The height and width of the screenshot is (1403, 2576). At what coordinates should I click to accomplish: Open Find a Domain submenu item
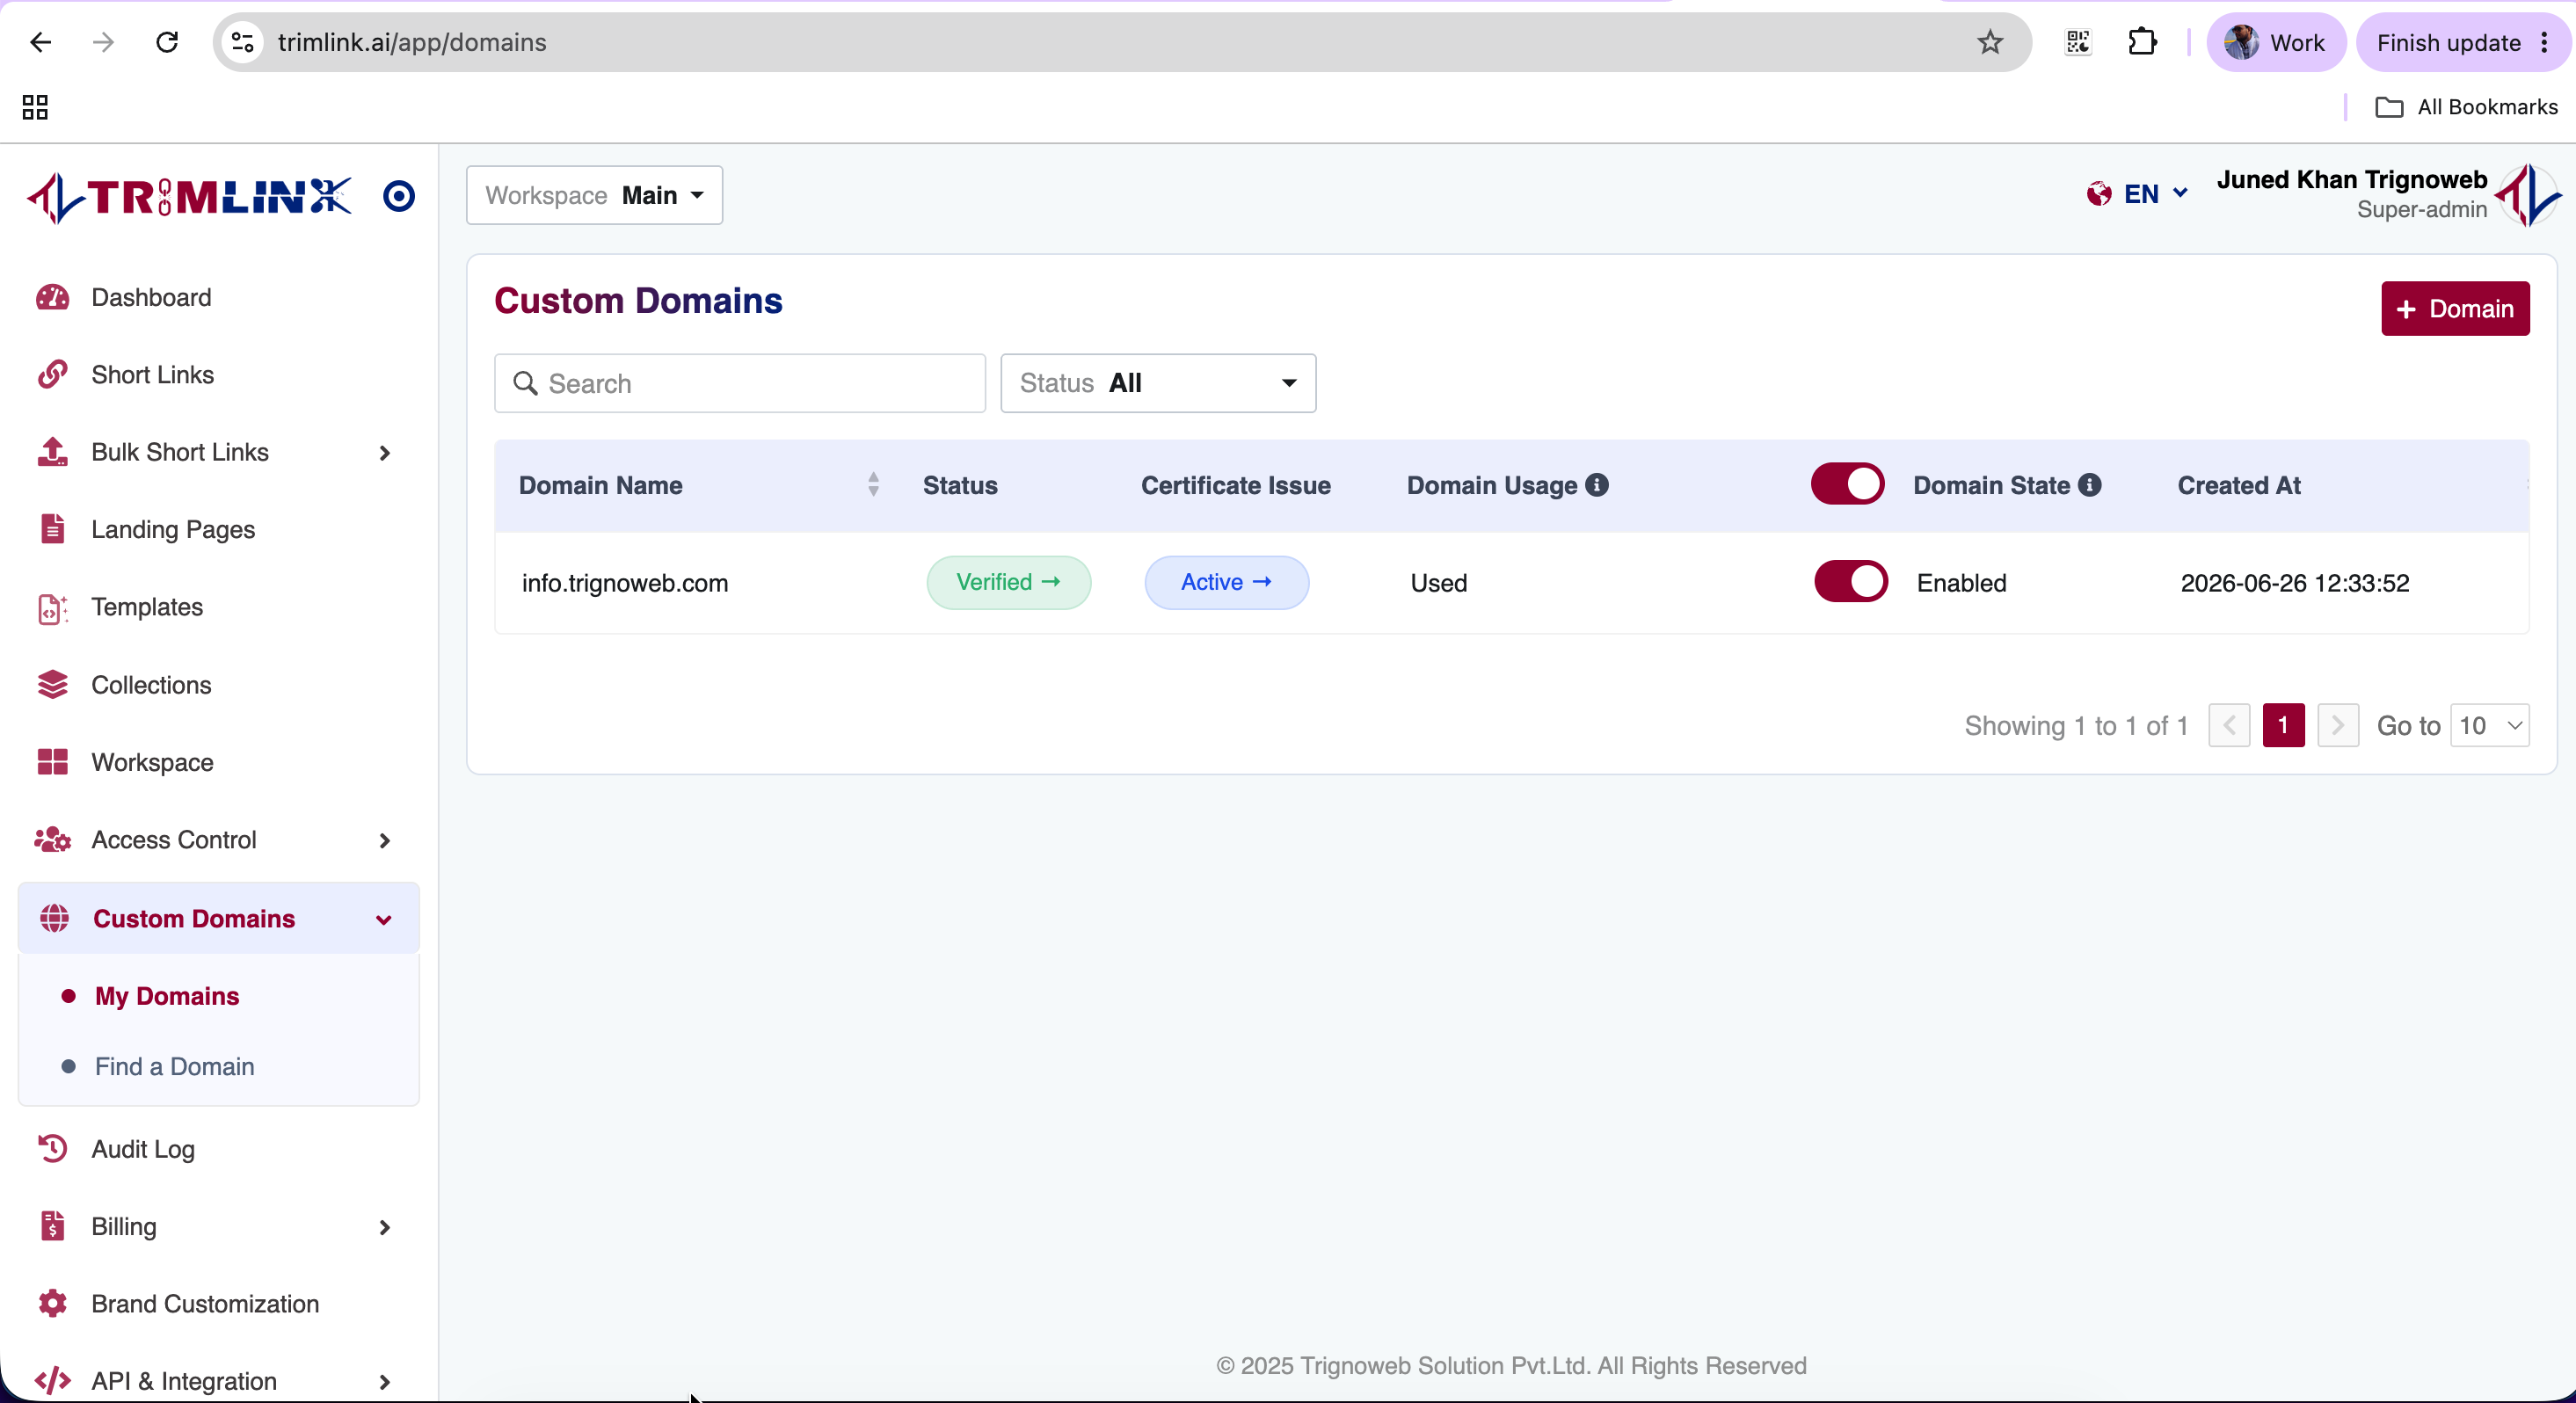(x=175, y=1066)
